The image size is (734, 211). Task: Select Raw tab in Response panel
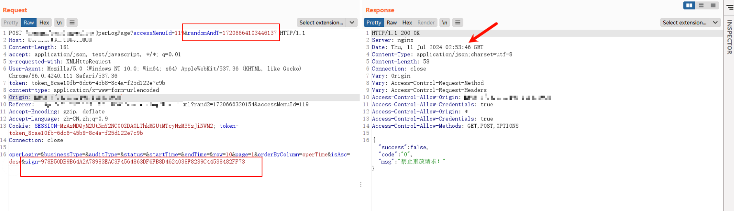point(392,23)
